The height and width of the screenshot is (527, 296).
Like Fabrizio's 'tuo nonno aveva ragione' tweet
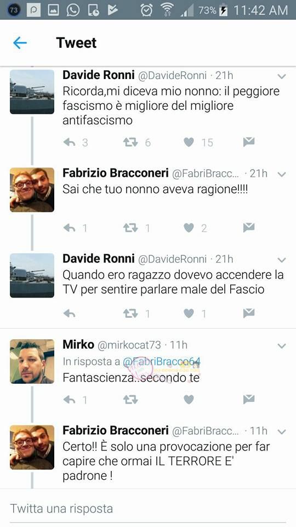[x=189, y=228]
